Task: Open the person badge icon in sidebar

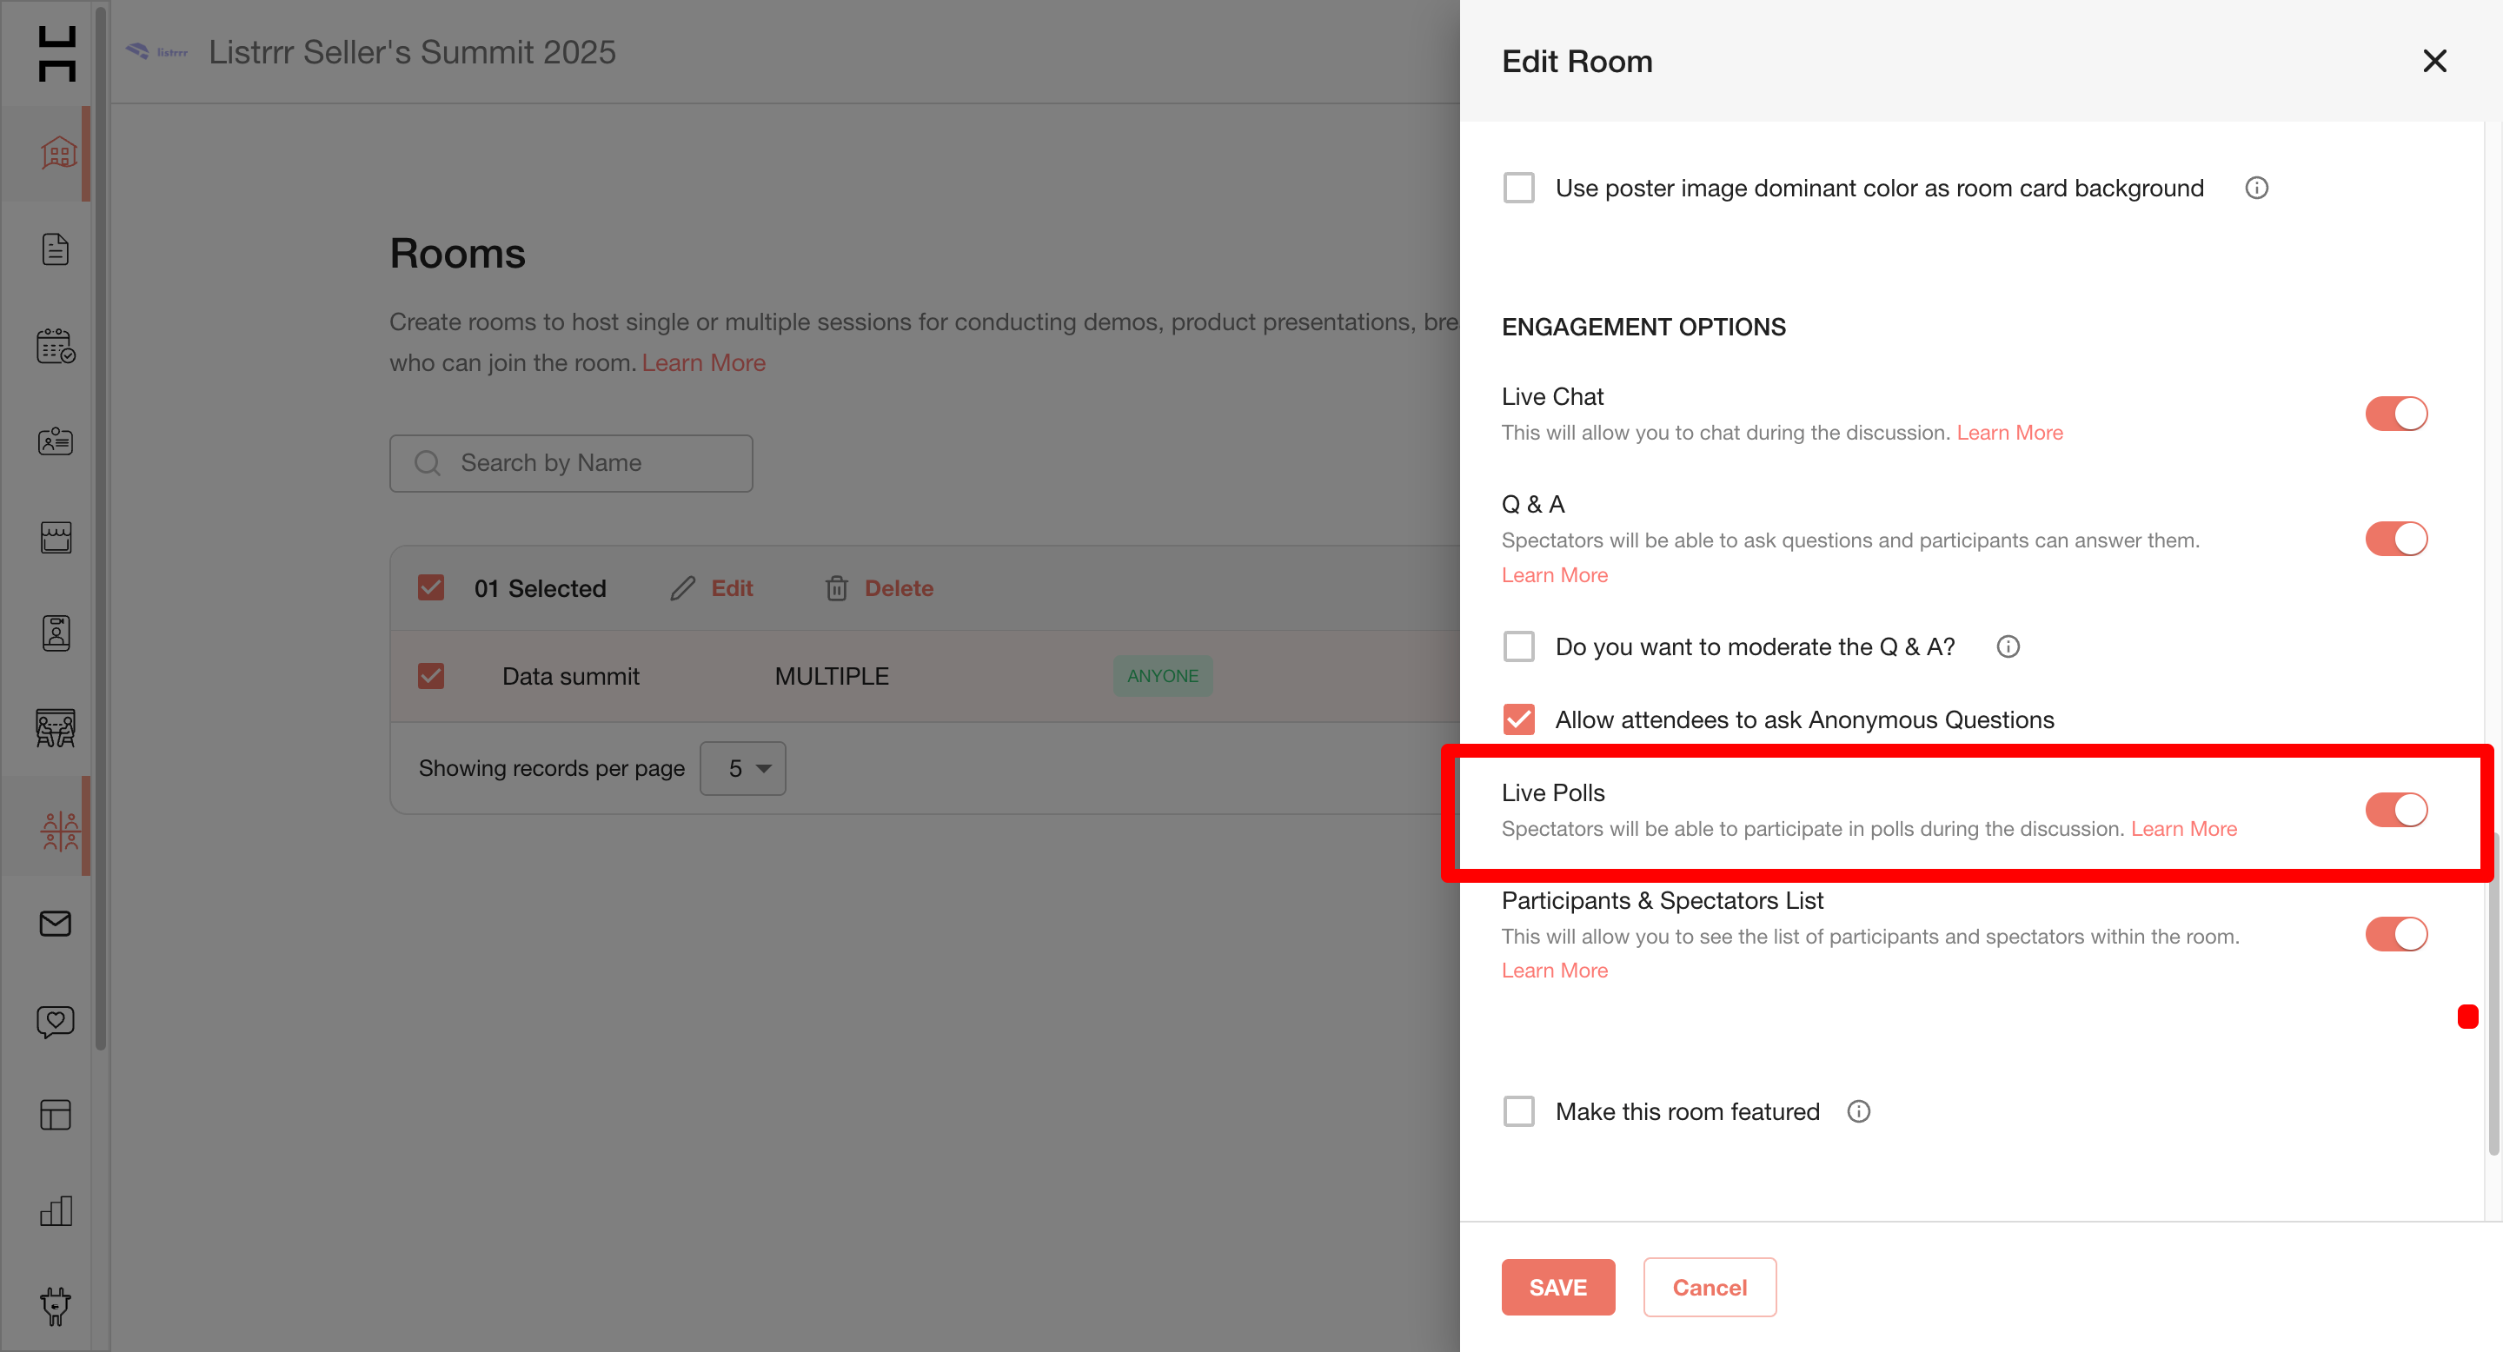Action: point(56,633)
